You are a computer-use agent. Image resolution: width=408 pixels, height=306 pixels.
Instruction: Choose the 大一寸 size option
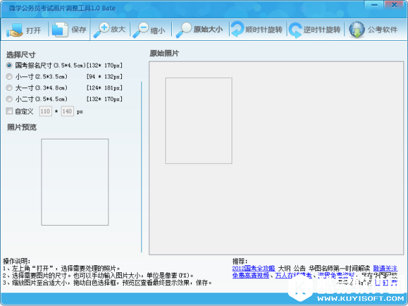[x=9, y=88]
